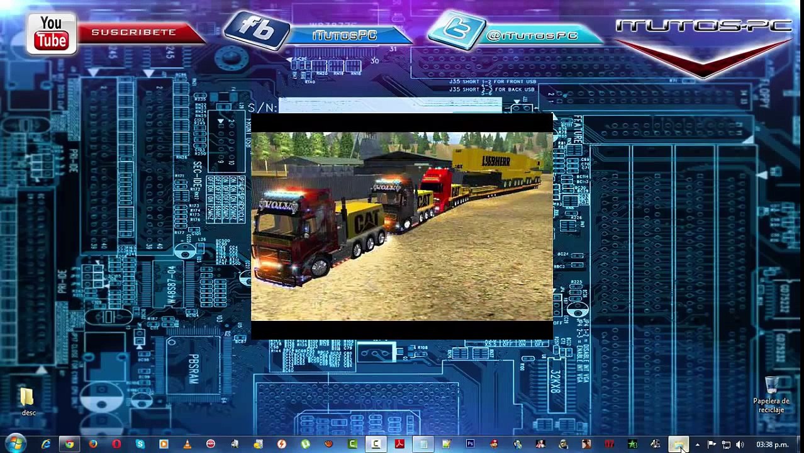Launch Adobe Acrobat from the taskbar
804x453 pixels.
click(x=399, y=444)
